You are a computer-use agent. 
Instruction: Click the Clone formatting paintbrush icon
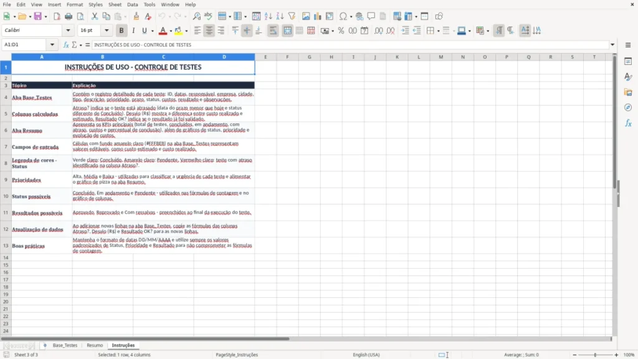click(x=136, y=16)
